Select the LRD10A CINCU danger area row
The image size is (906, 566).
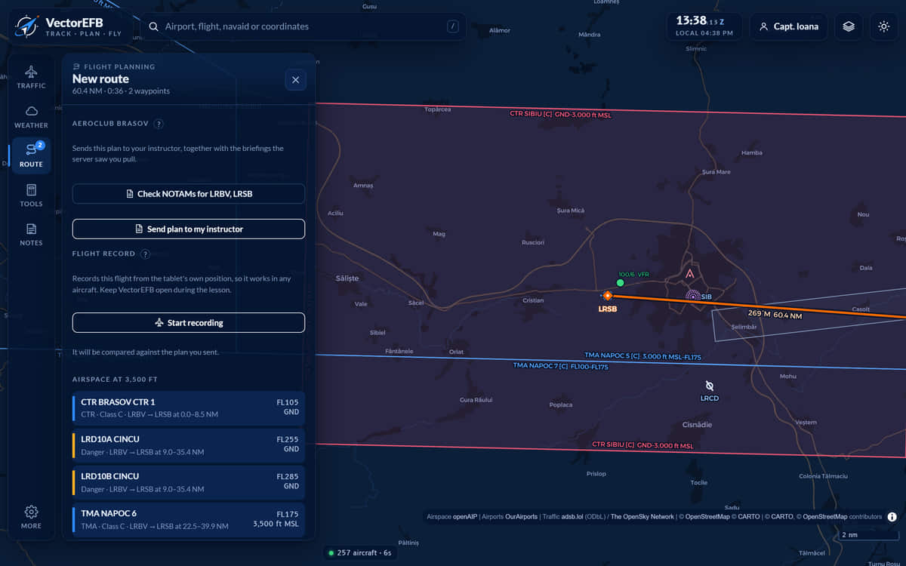point(189,444)
